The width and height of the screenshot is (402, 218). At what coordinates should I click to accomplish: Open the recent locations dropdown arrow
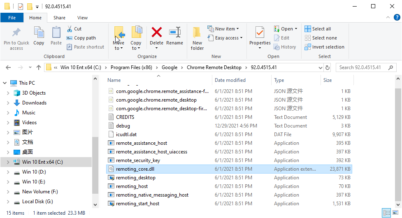coord(30,67)
